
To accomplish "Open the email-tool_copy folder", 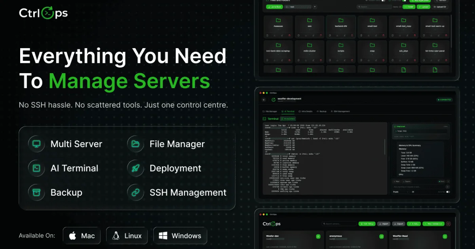I will click(x=403, y=27).
